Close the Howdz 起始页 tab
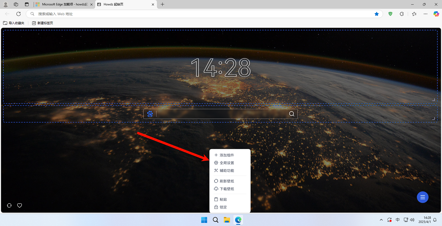 pos(153,4)
